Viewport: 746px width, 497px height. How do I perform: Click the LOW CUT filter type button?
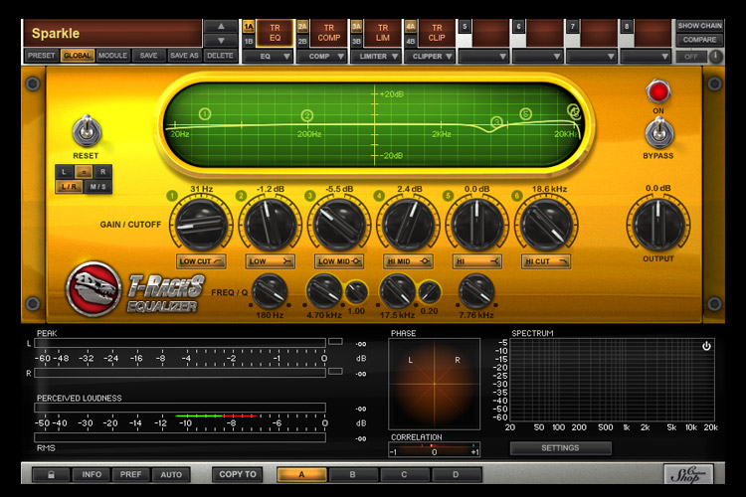click(x=201, y=261)
